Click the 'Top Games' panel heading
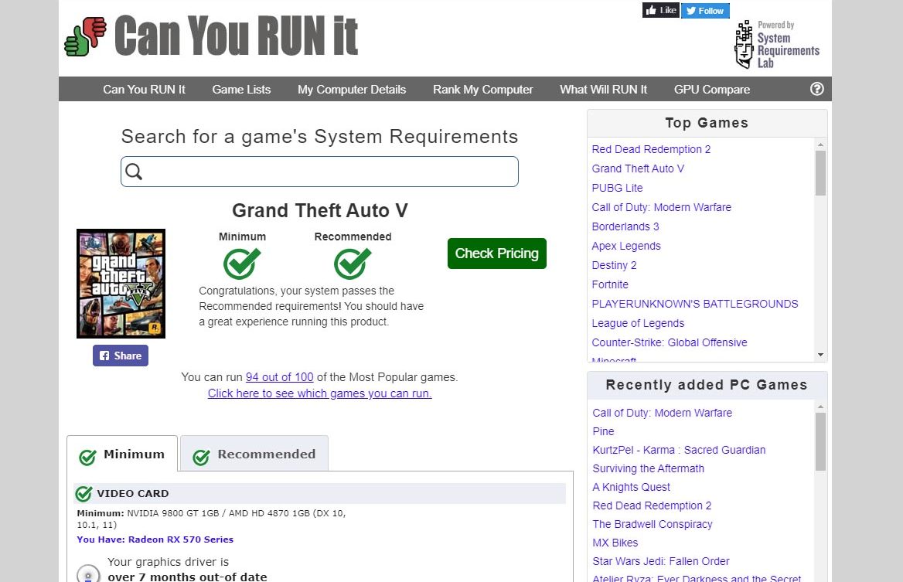Viewport: 903px width, 582px height. click(x=707, y=123)
